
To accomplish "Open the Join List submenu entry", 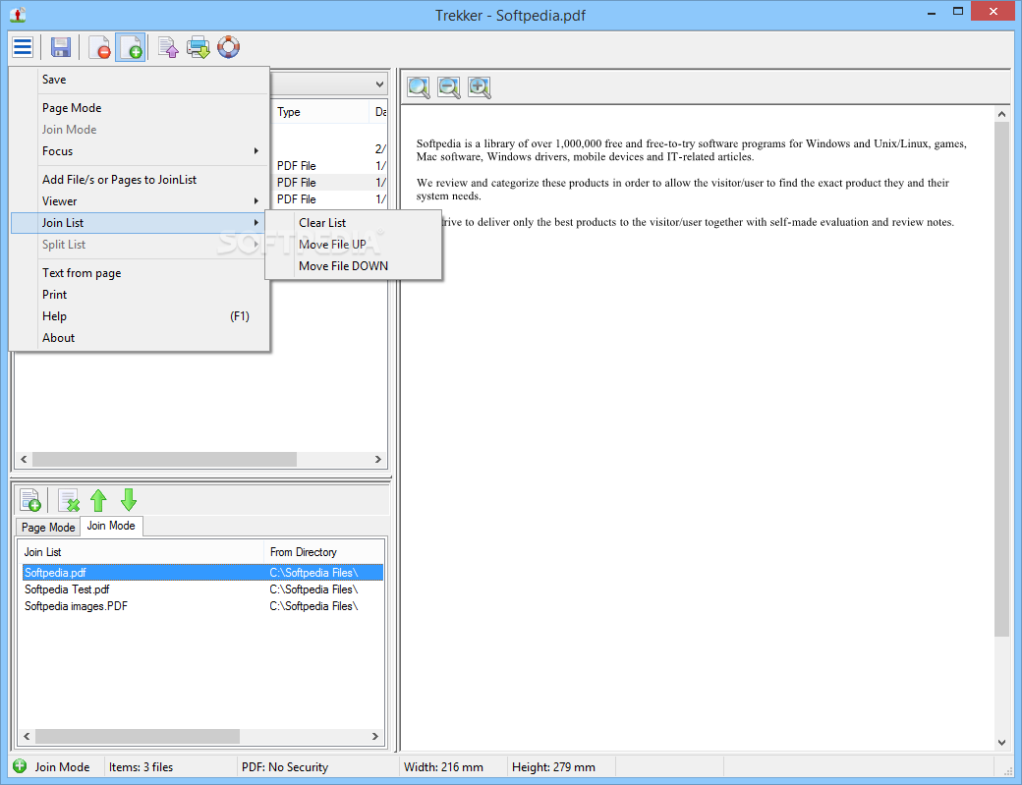I will click(140, 223).
